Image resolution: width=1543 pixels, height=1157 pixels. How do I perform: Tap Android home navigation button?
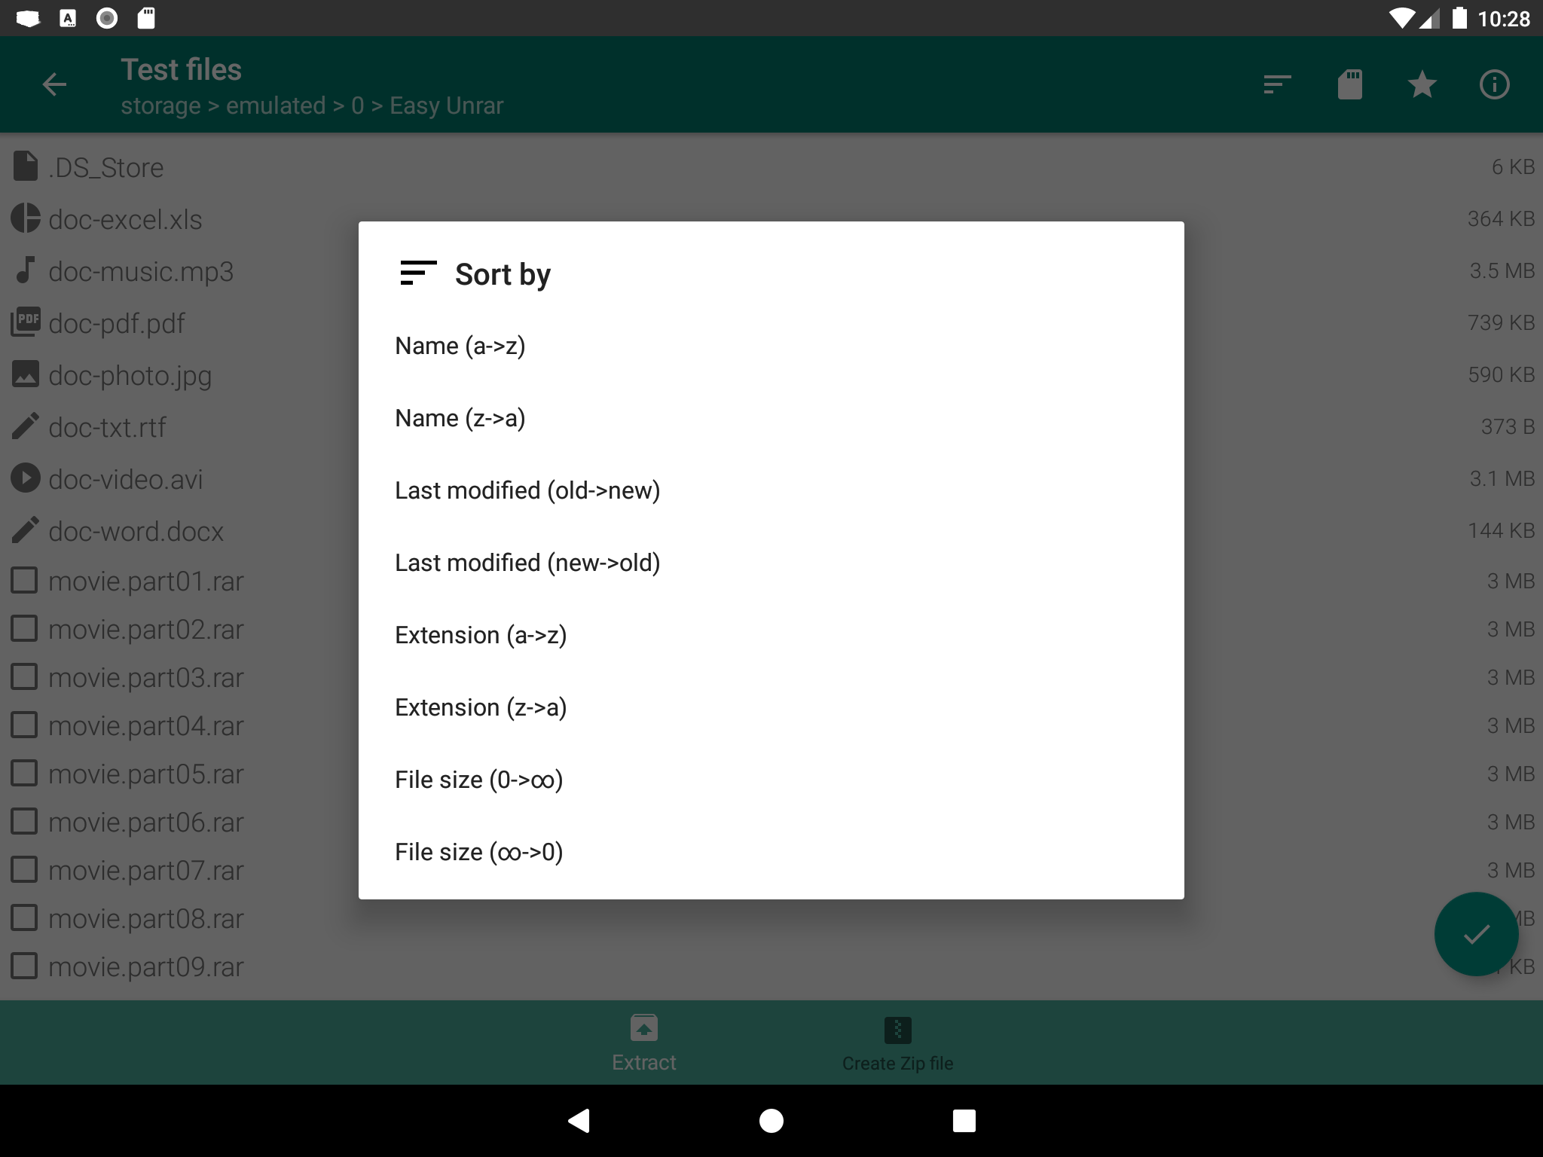tap(771, 1121)
